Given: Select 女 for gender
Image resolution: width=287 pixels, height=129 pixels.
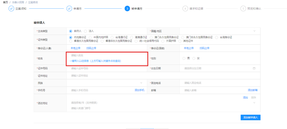Looking at the screenshot, I should [x=194, y=59].
